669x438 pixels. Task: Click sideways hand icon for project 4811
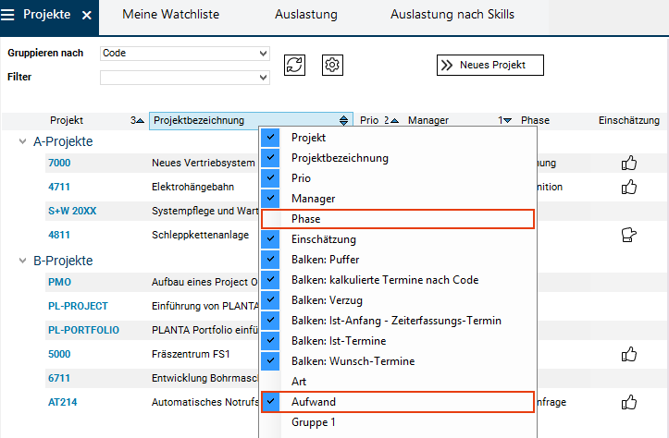(x=629, y=235)
